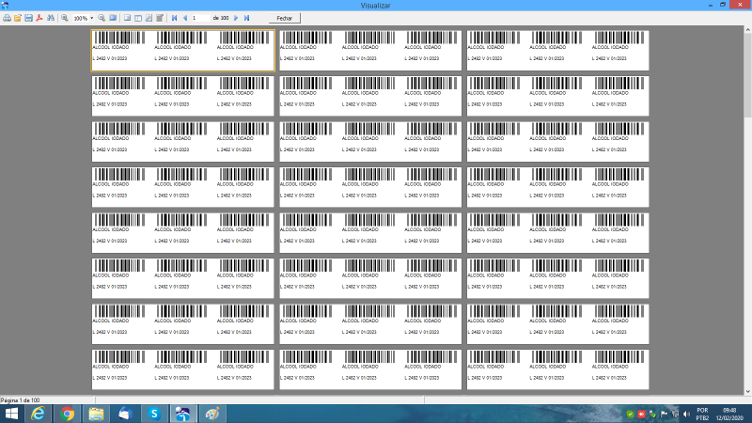The width and height of the screenshot is (752, 423).
Task: Click the Visualizar window app icon
Action: [6, 6]
